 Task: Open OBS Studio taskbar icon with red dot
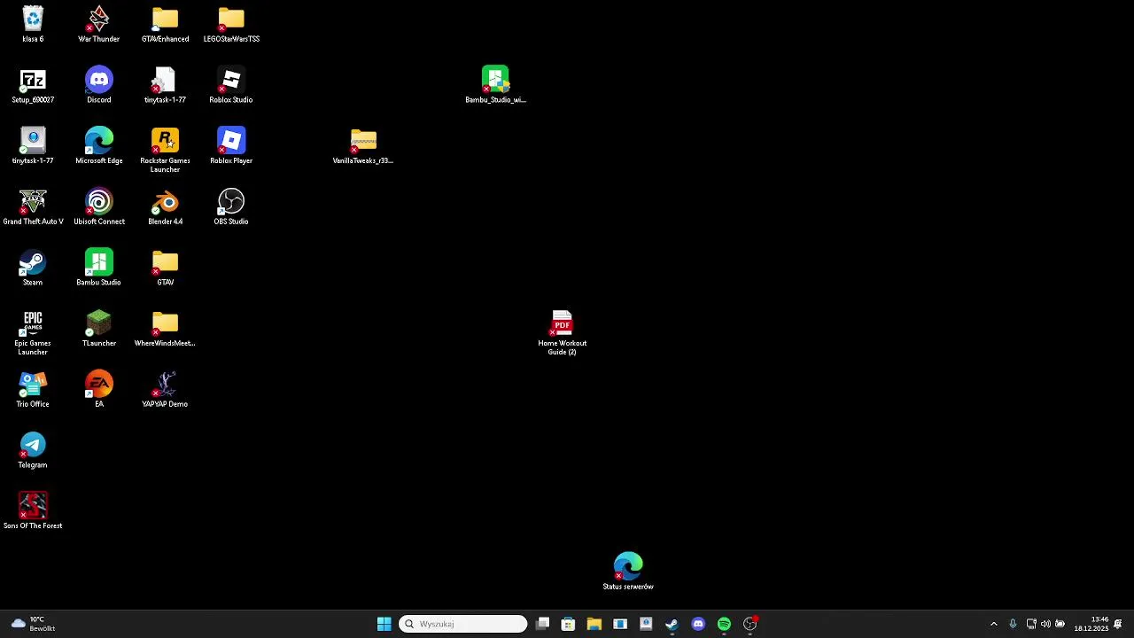click(750, 624)
